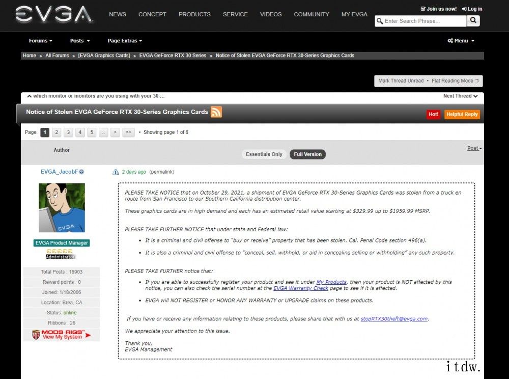
Task: Open the SERVICE menu
Action: [x=235, y=15]
